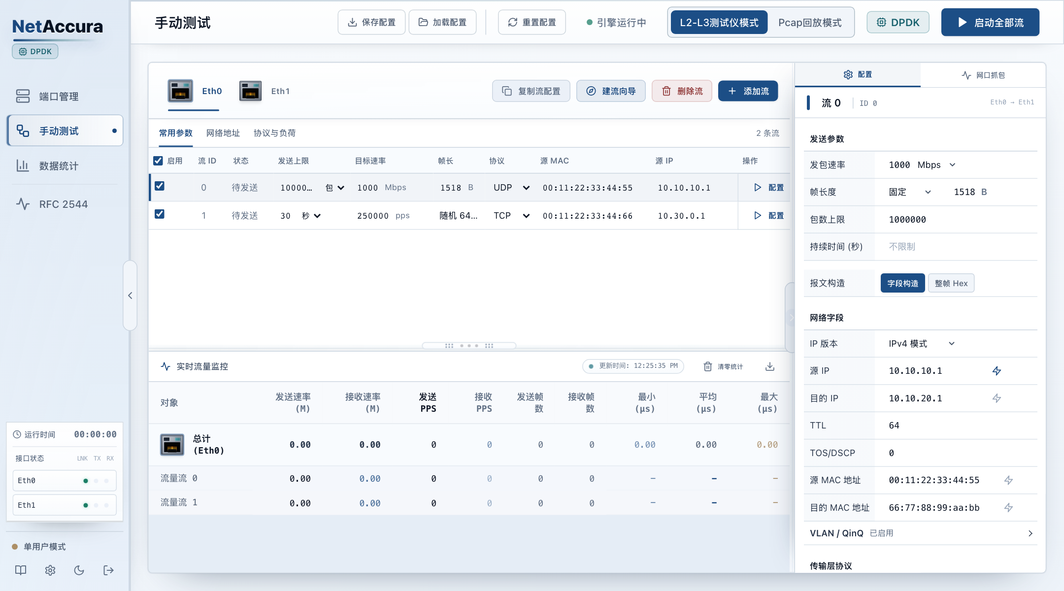
Task: Start flow 1 with play icon
Action: [x=758, y=216]
